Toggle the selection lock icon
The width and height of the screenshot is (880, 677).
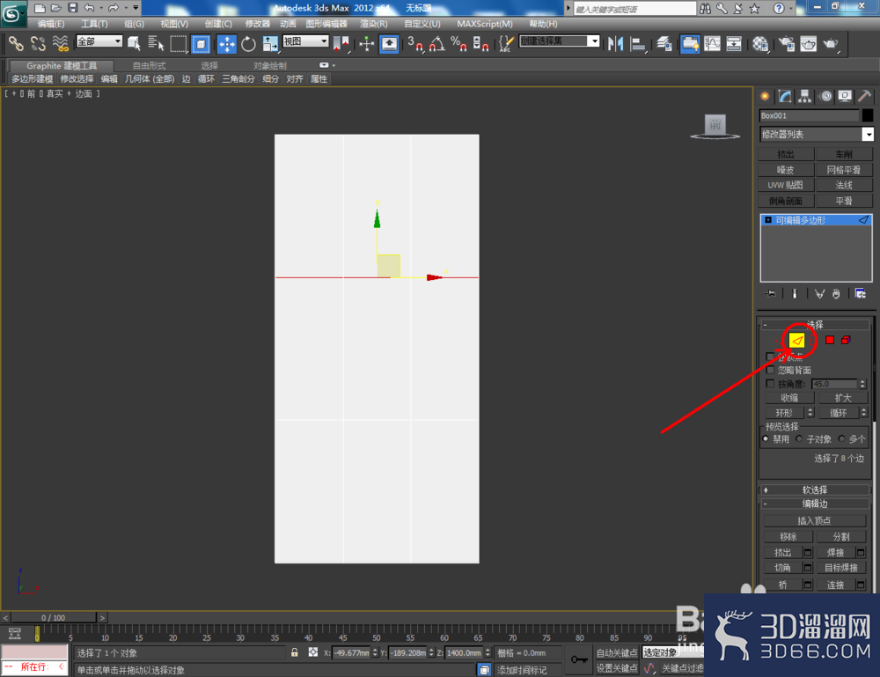point(294,652)
